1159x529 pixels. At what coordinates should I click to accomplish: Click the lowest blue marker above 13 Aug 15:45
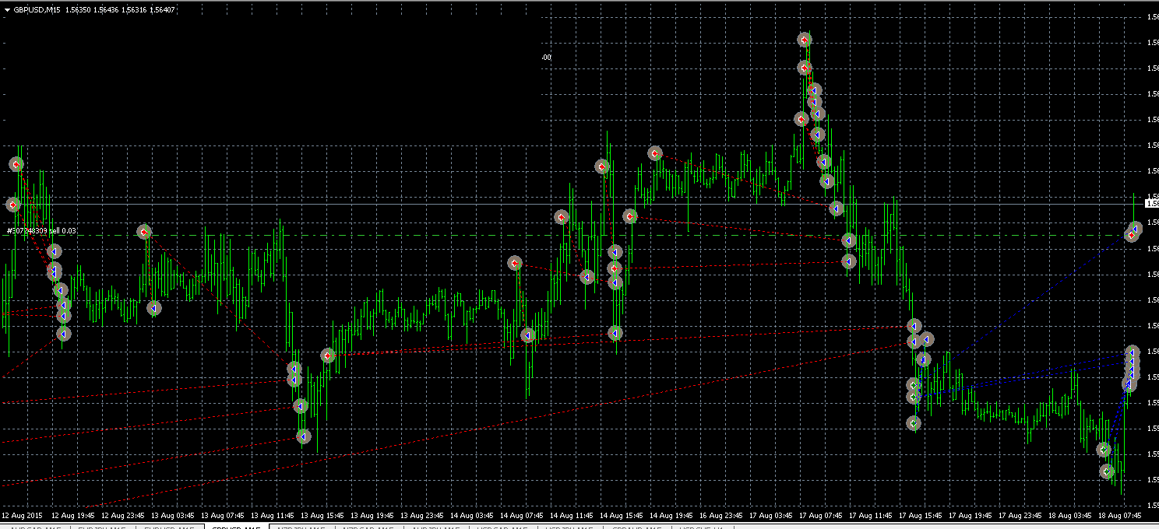pos(305,436)
